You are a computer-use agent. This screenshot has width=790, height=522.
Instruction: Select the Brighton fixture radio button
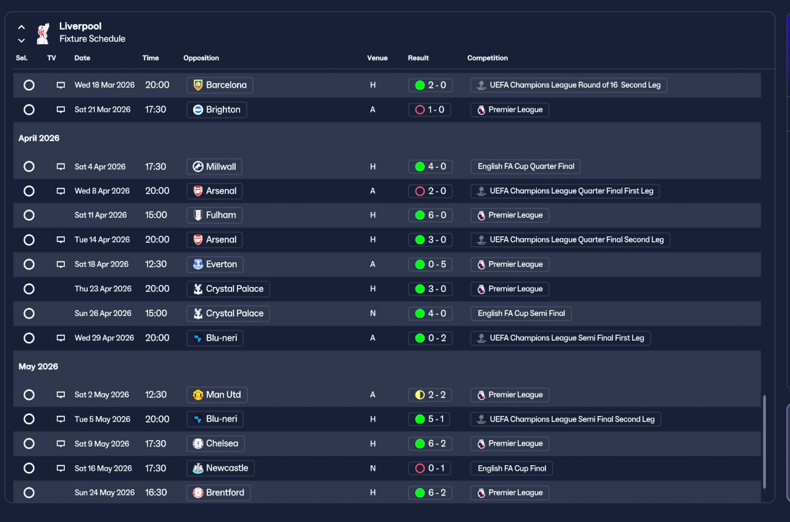(x=29, y=110)
